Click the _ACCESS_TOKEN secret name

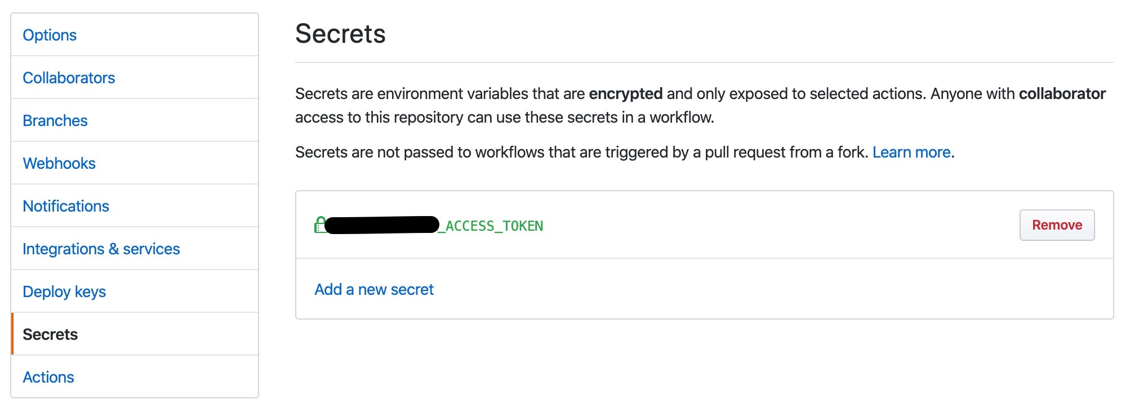(491, 226)
